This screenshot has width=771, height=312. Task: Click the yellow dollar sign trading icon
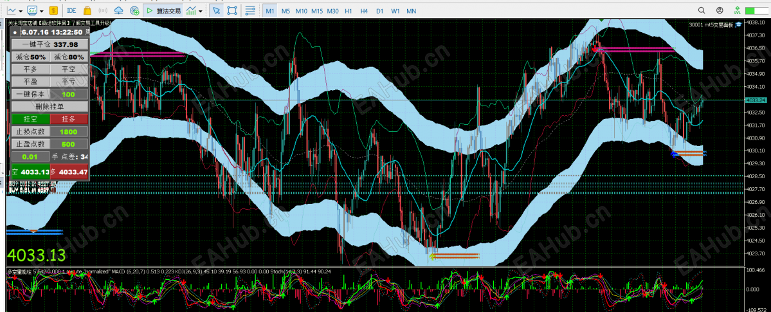(x=53, y=10)
